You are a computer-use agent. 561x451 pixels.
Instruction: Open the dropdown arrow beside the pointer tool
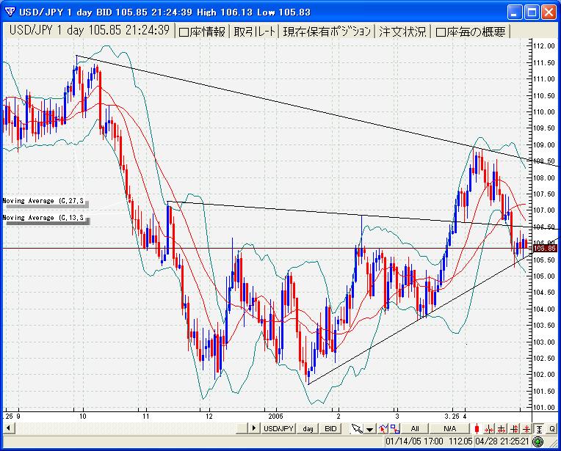click(x=369, y=428)
